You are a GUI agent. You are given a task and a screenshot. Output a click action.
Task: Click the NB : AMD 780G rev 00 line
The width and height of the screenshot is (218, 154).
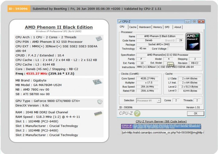pos(32,90)
